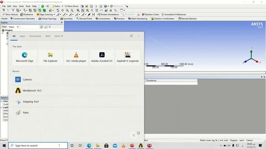Click Symmetry button

click(x=66, y=19)
